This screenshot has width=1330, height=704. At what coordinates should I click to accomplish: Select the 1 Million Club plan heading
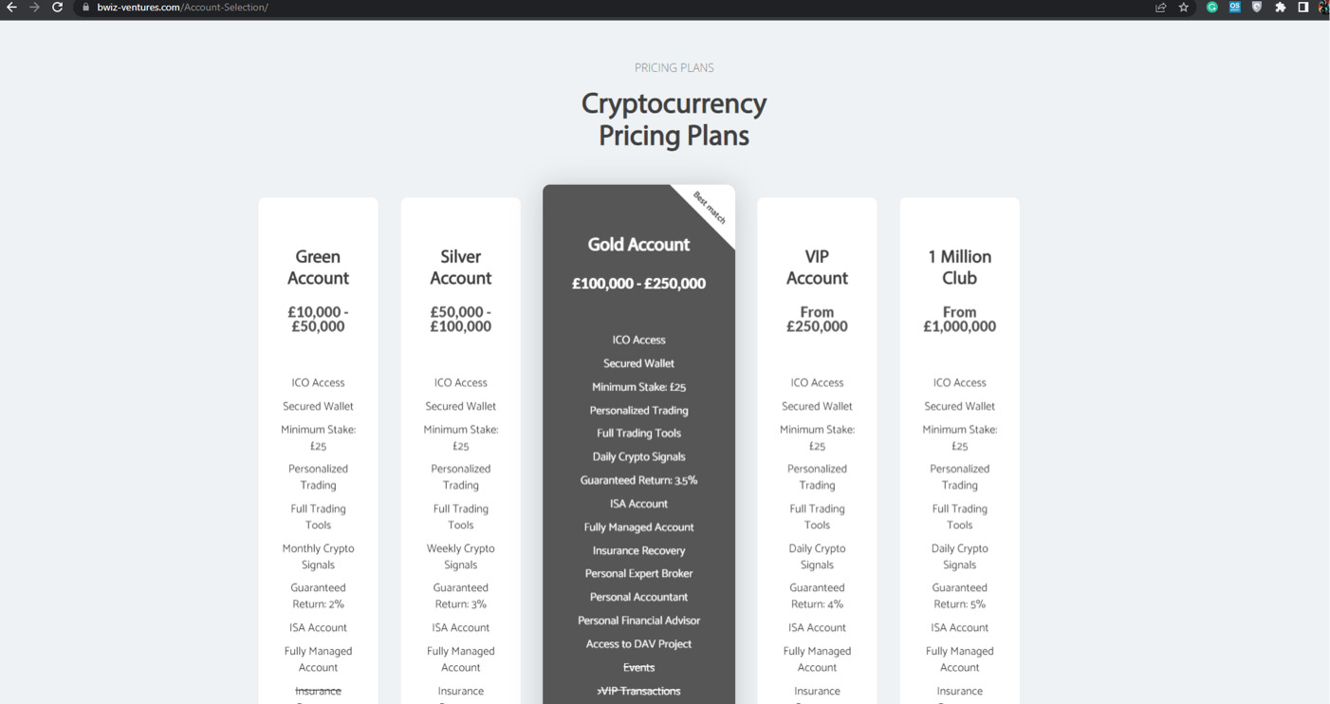(x=959, y=268)
